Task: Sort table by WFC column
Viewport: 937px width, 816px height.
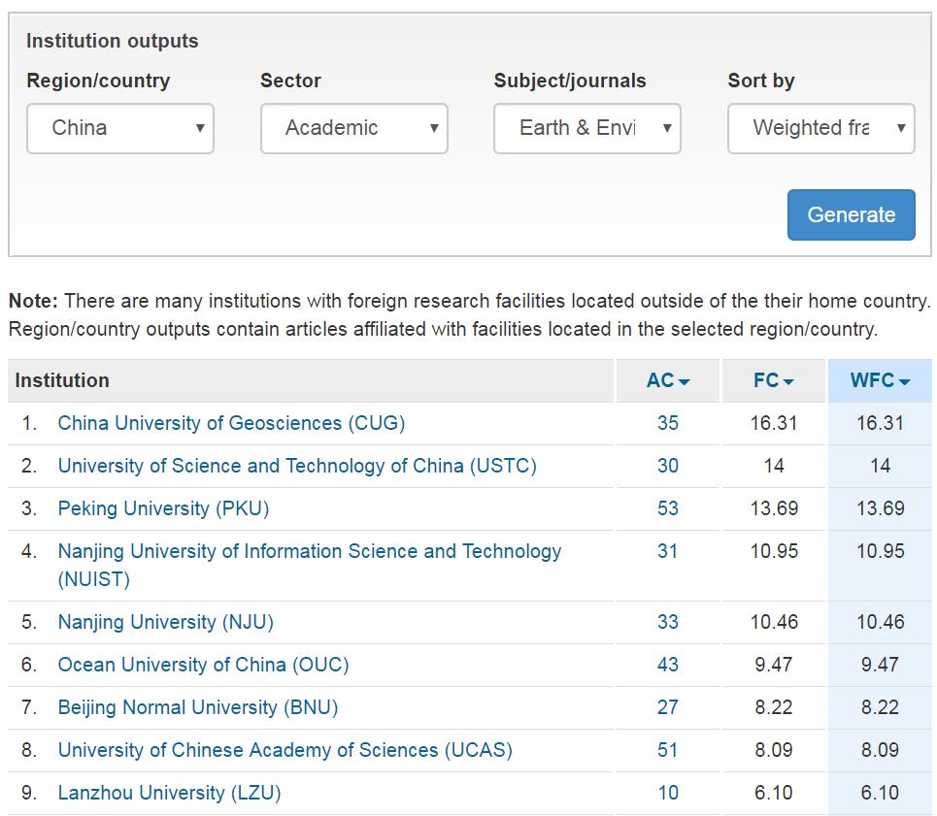Action: 880,380
